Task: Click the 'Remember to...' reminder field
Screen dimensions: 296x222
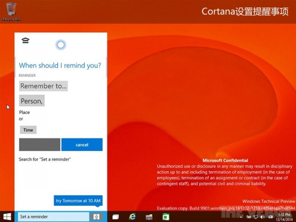Action: coord(43,86)
